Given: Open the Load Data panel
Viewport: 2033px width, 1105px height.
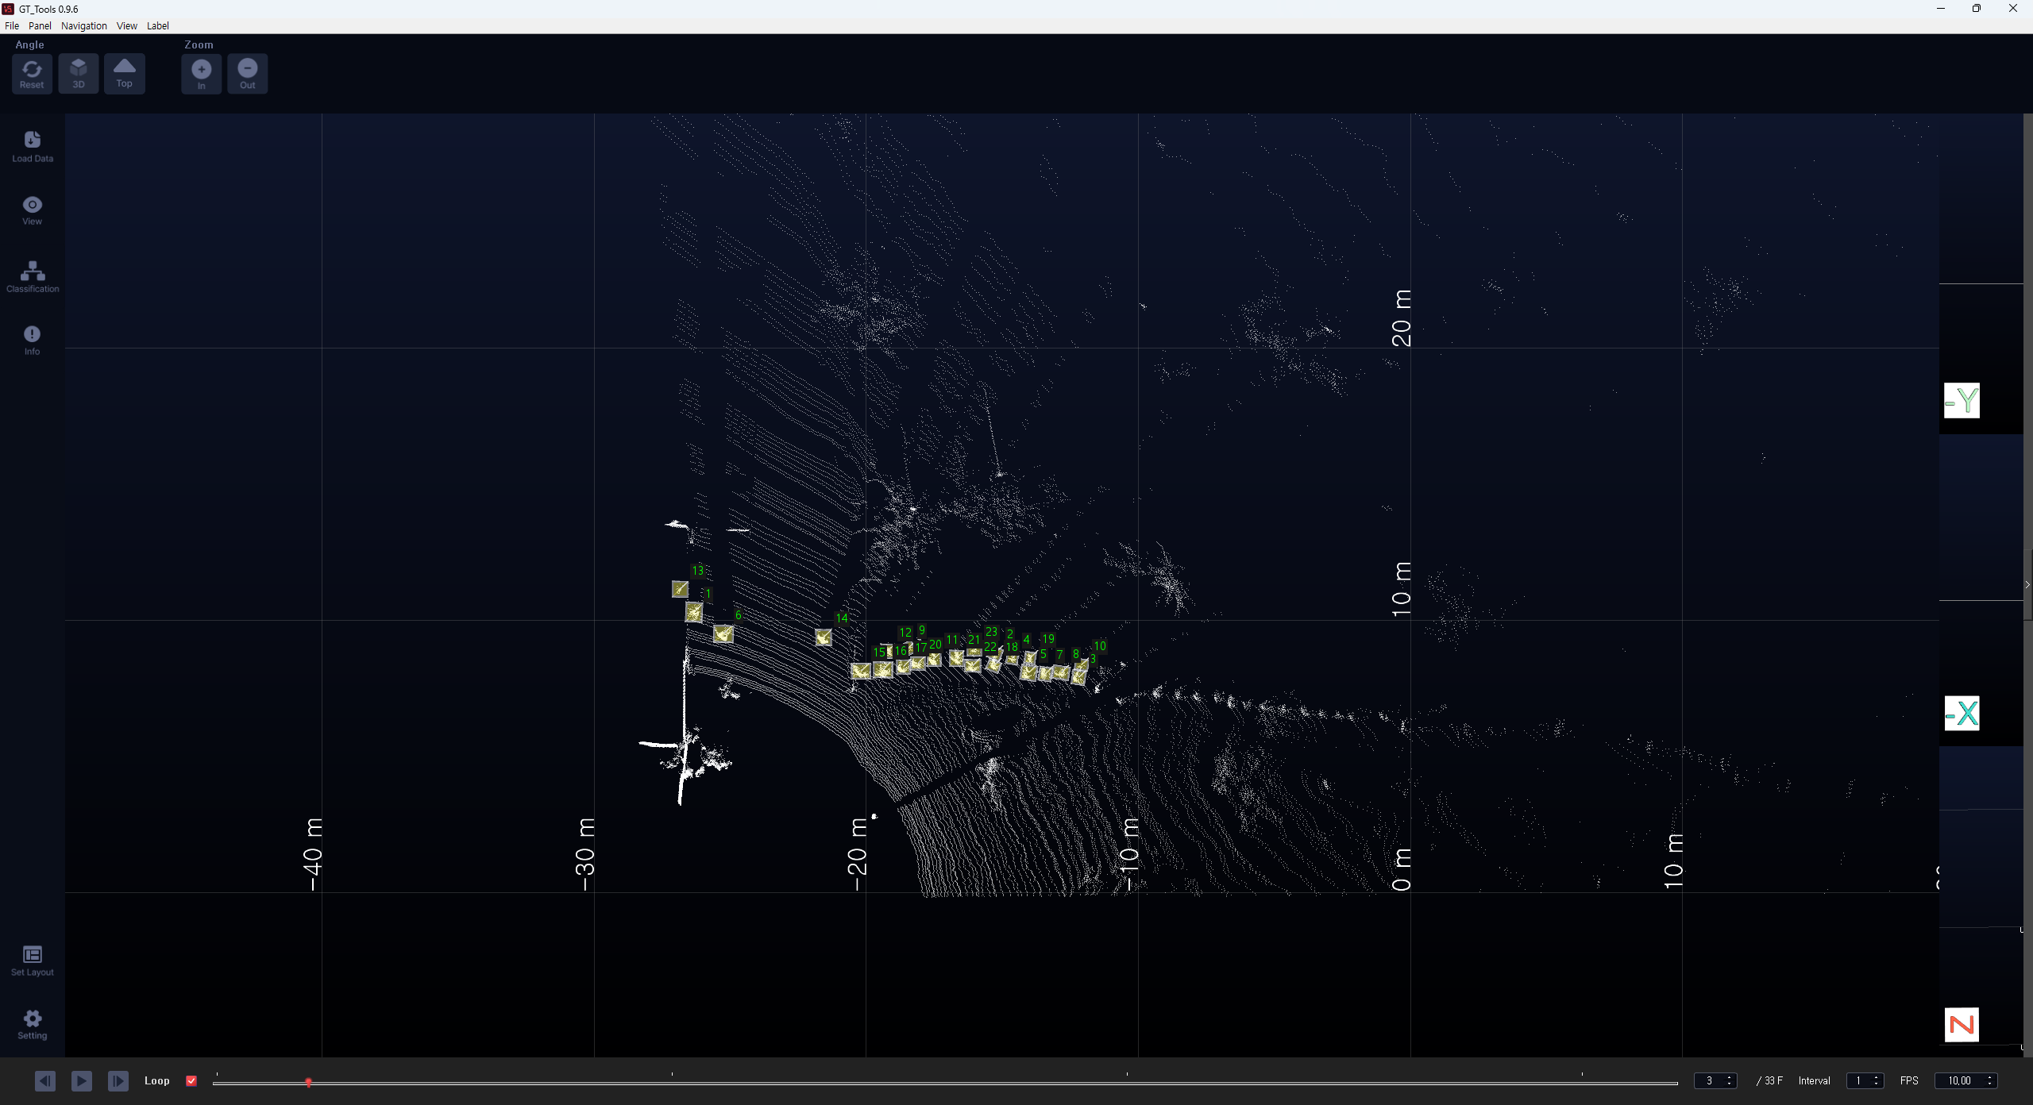Looking at the screenshot, I should (x=33, y=146).
